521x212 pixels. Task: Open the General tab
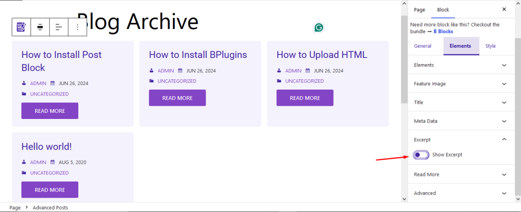[x=423, y=46]
